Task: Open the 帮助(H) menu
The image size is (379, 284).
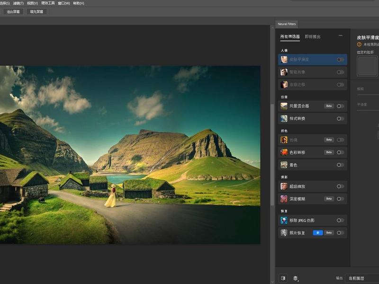Action: point(79,3)
